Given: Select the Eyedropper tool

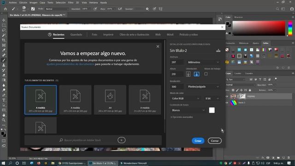Looking at the screenshot, I should click(x=4, y=50).
